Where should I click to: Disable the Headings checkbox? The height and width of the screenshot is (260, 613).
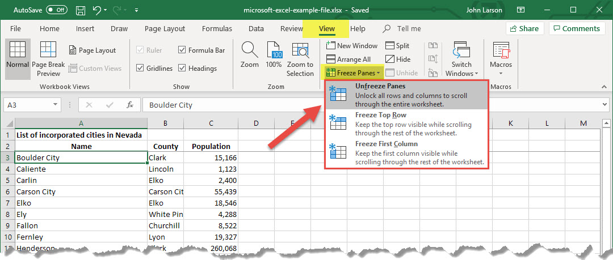[182, 68]
